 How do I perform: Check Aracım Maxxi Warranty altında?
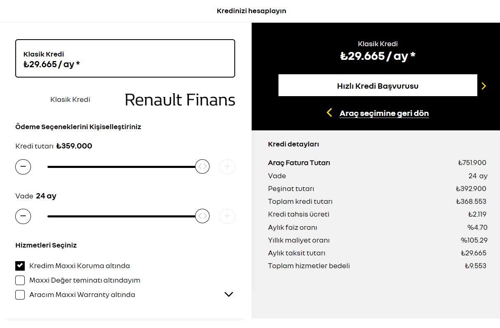20,295
